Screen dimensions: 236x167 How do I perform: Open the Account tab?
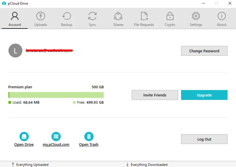tap(15, 19)
